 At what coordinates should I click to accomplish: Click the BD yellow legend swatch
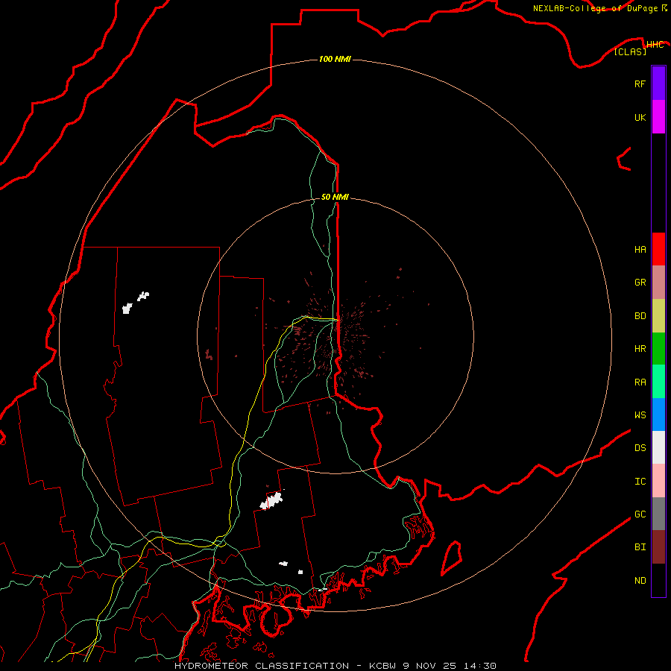point(658,316)
